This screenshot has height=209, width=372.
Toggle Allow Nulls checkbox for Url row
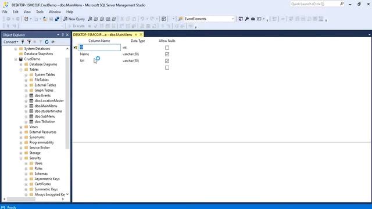coord(167,61)
